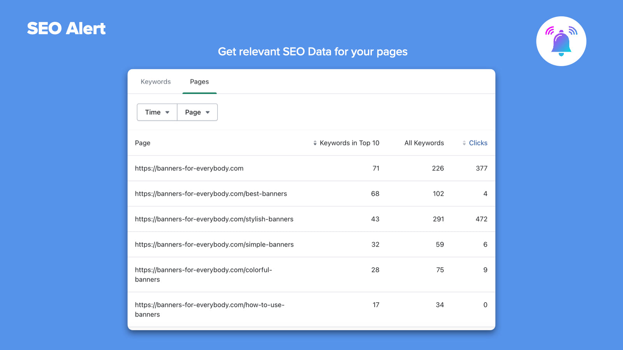Click the All Keywords column header
This screenshot has width=623, height=350.
tap(424, 143)
